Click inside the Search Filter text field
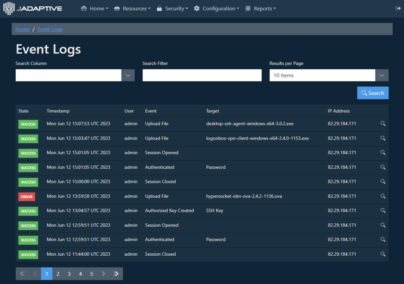Screen dimensions: 404x284 (202, 75)
